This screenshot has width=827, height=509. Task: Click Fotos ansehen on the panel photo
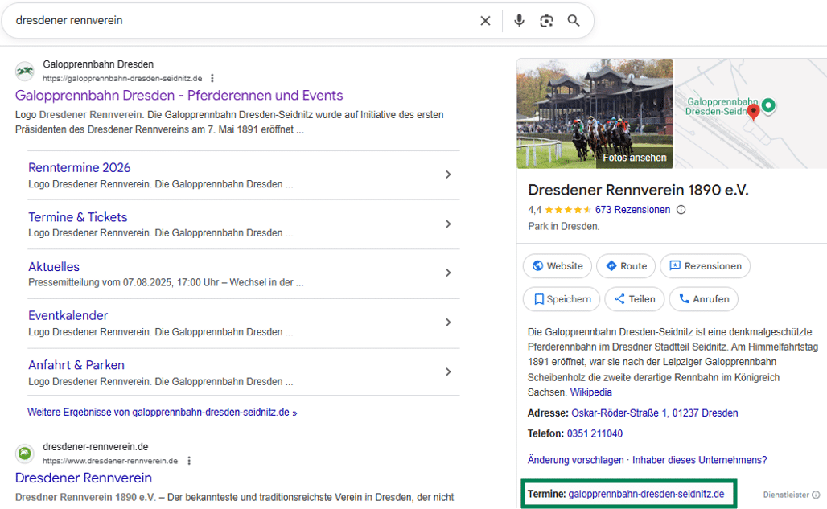(x=635, y=158)
